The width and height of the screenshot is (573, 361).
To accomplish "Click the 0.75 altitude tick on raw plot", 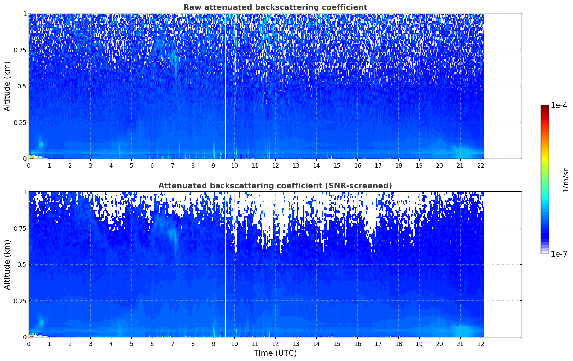I will tap(20, 50).
